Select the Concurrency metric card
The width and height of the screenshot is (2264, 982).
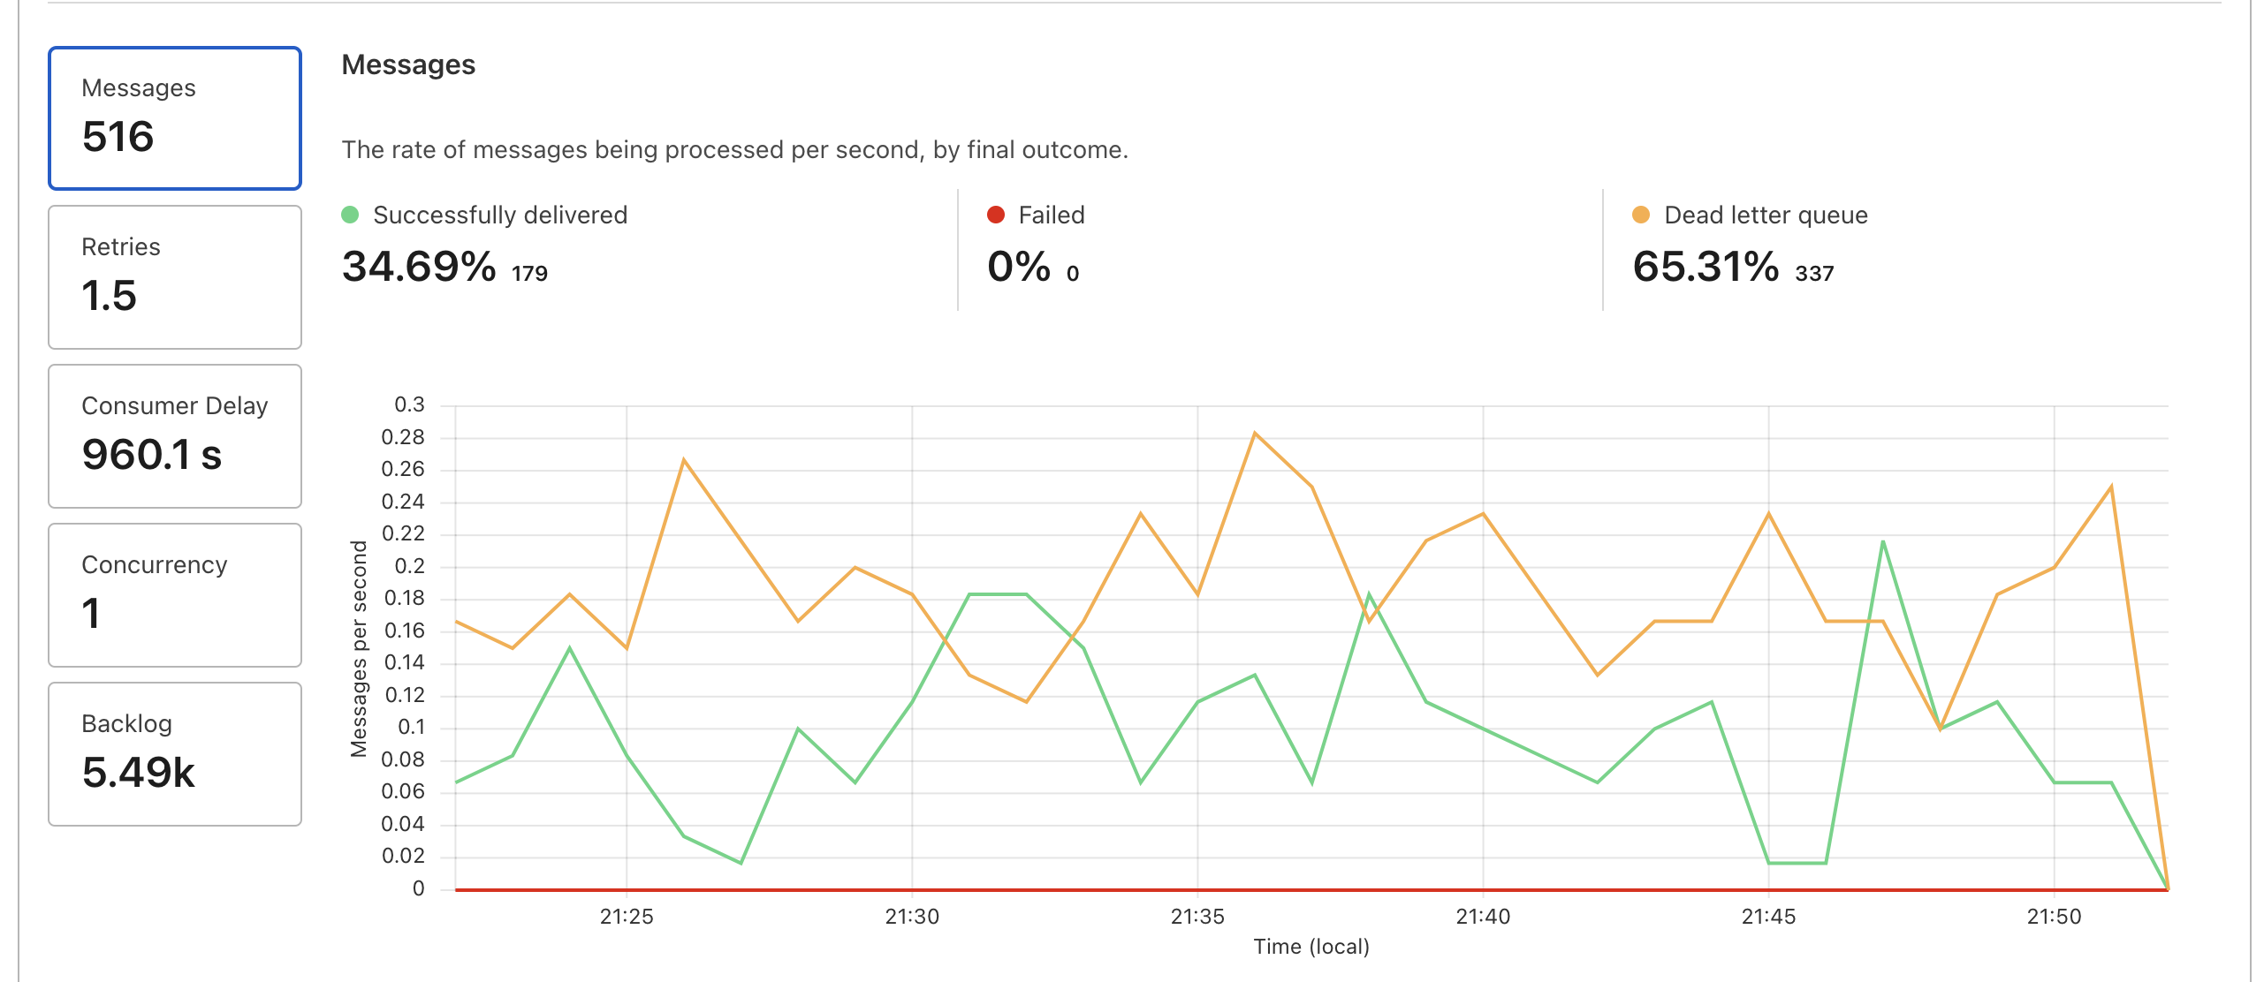tap(174, 594)
